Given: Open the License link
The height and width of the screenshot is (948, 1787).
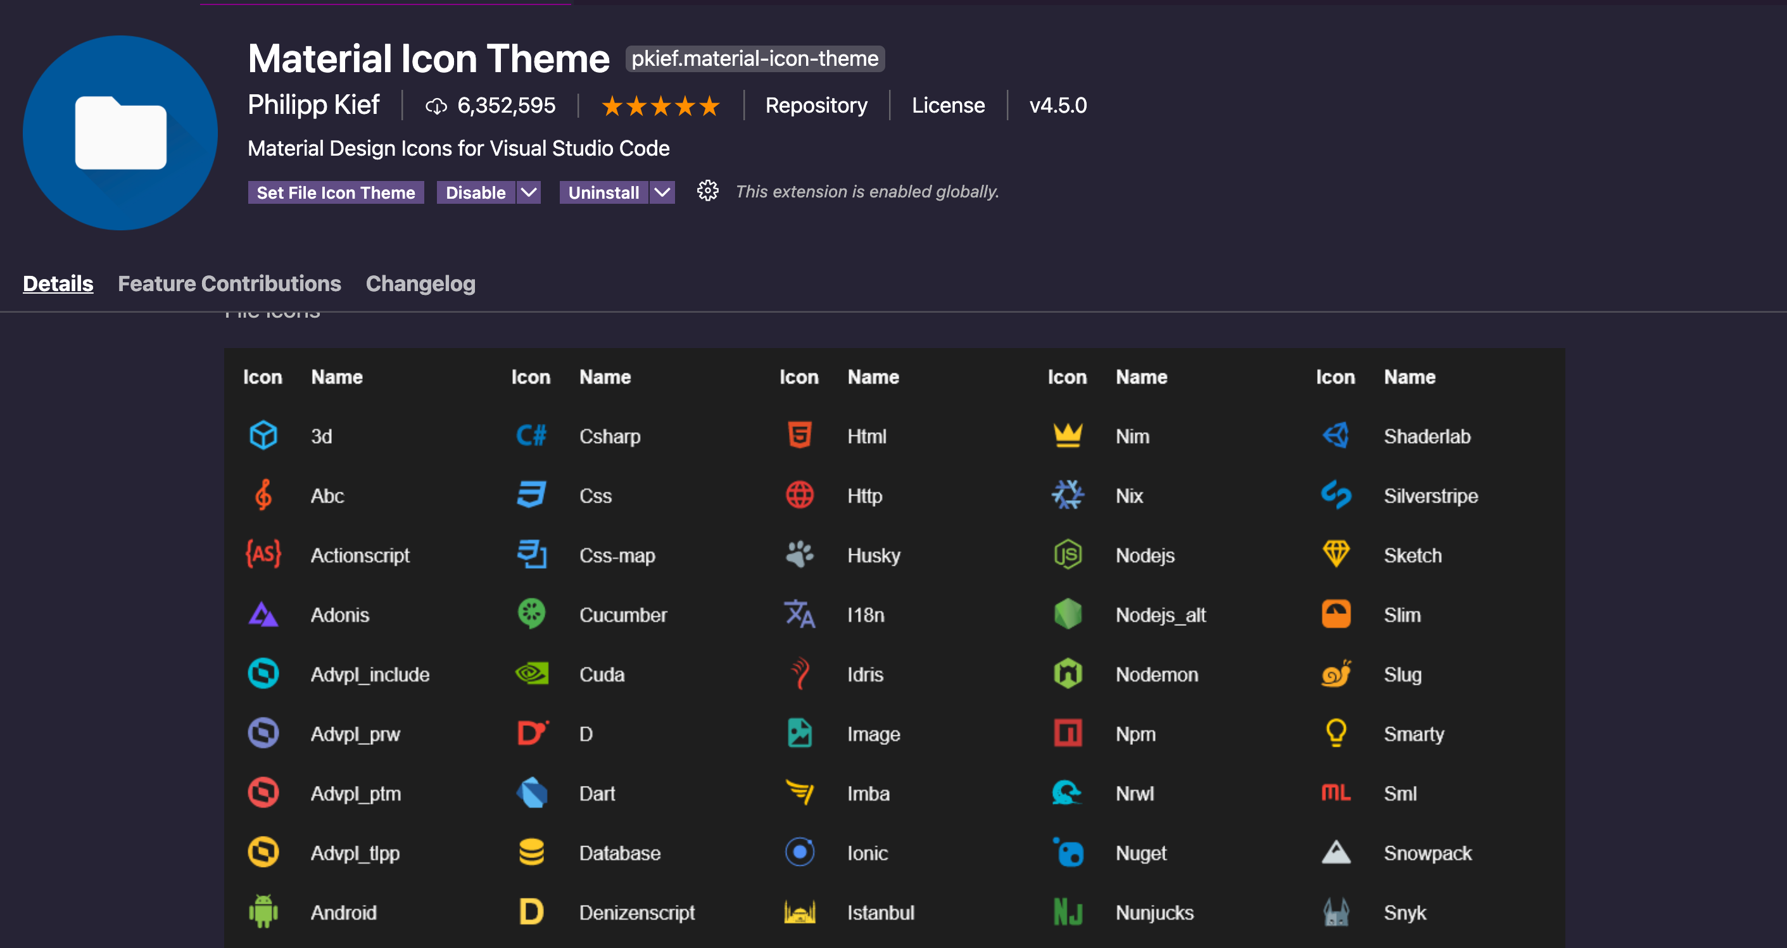Looking at the screenshot, I should (947, 106).
